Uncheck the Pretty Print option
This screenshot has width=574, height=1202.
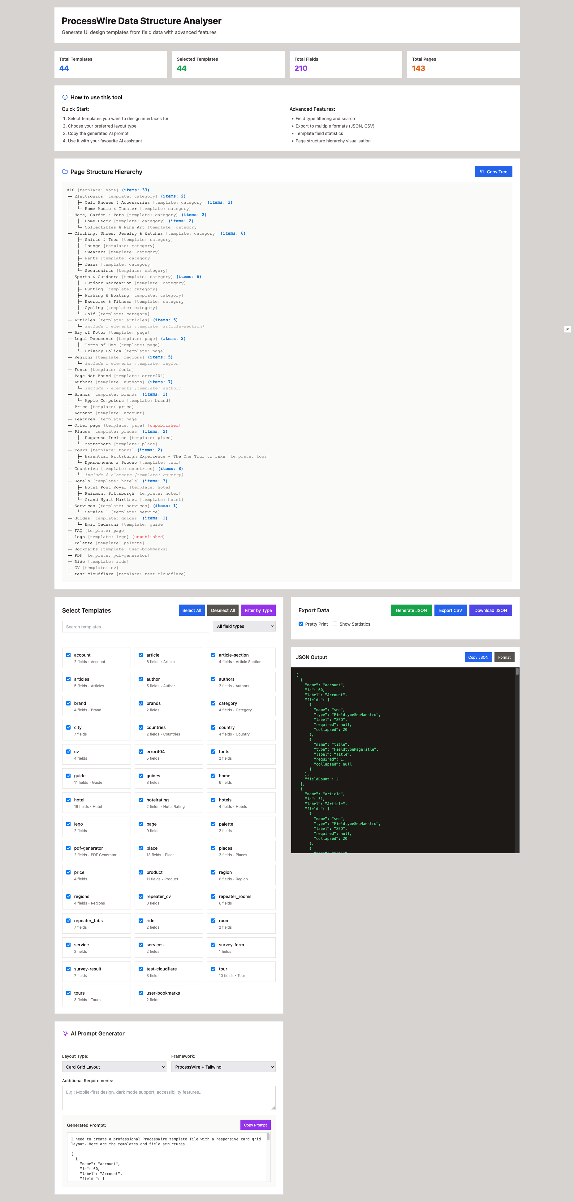click(x=301, y=624)
